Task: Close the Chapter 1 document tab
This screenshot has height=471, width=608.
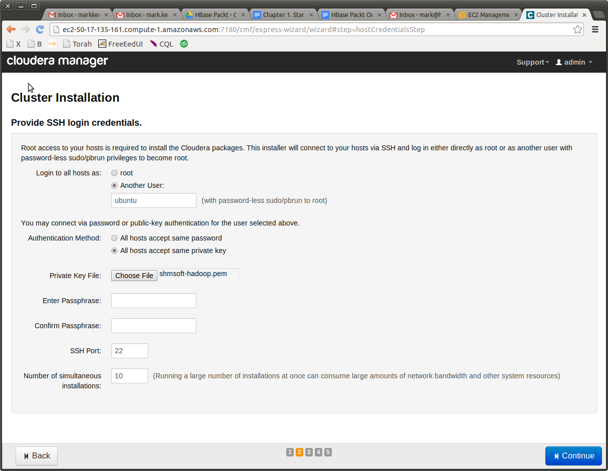Action: coord(311,15)
